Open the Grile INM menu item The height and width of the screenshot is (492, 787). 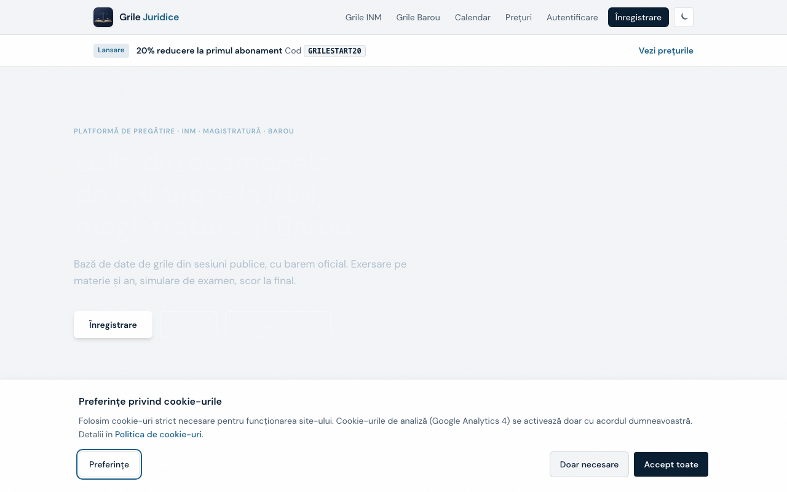click(363, 17)
